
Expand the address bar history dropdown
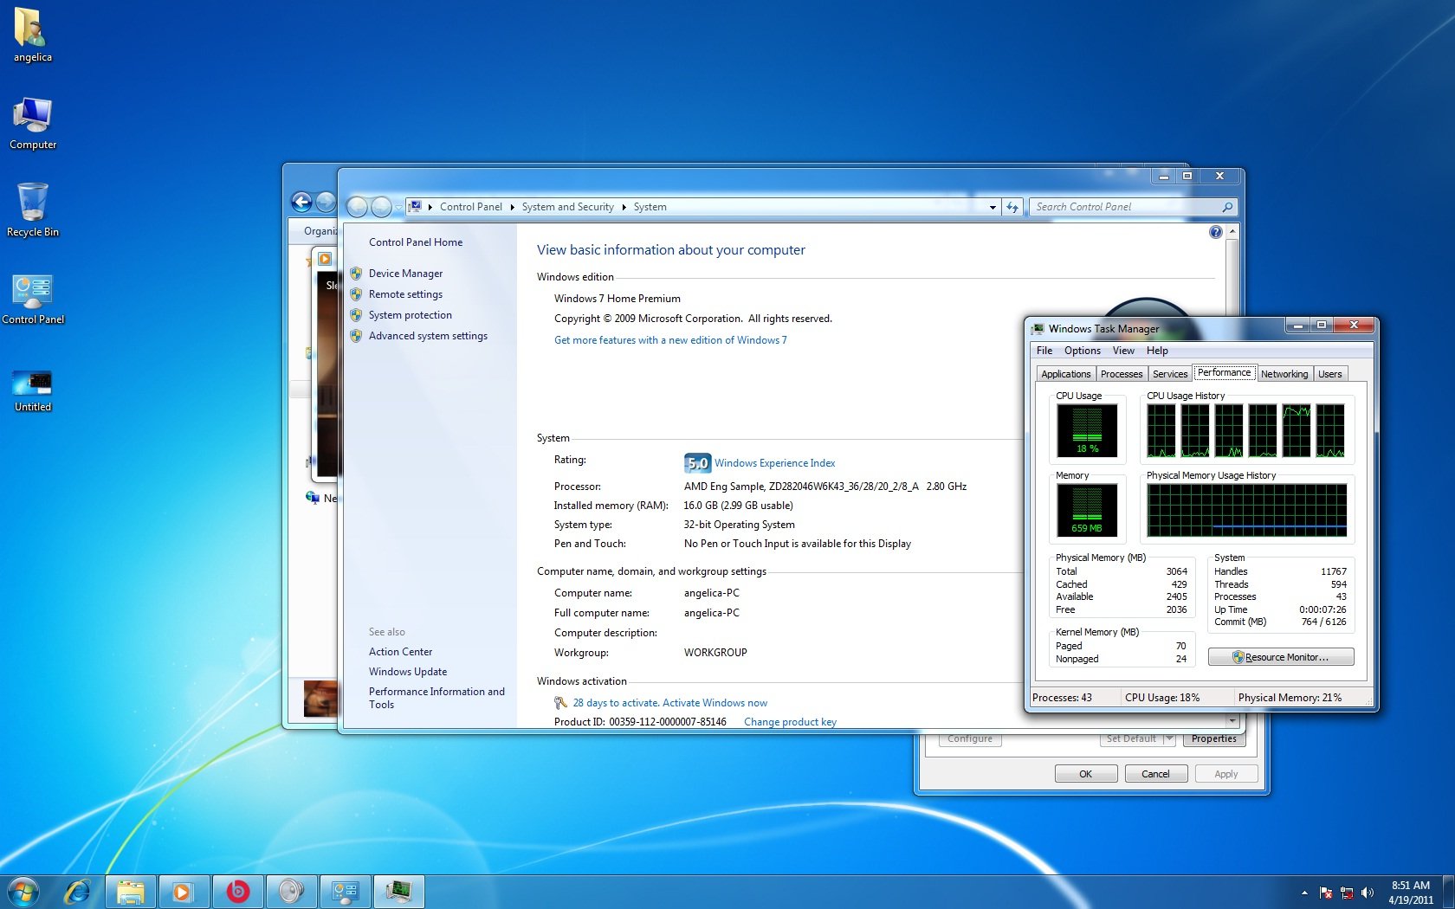pyautogui.click(x=993, y=207)
